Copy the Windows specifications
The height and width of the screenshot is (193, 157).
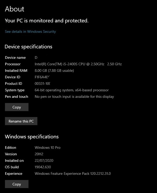point(17,184)
